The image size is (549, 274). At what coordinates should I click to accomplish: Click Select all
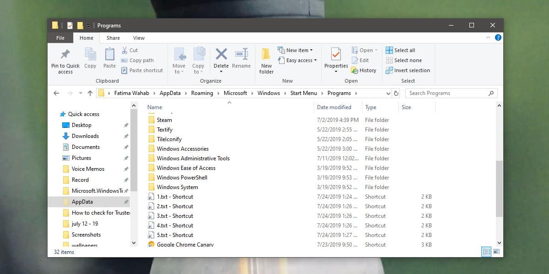[x=400, y=50]
